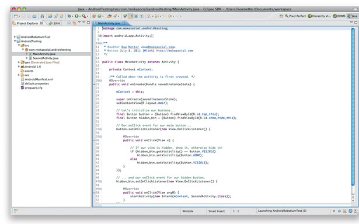Switch to the Java perspective
This screenshot has height=224, width=359.
tap(353, 16)
